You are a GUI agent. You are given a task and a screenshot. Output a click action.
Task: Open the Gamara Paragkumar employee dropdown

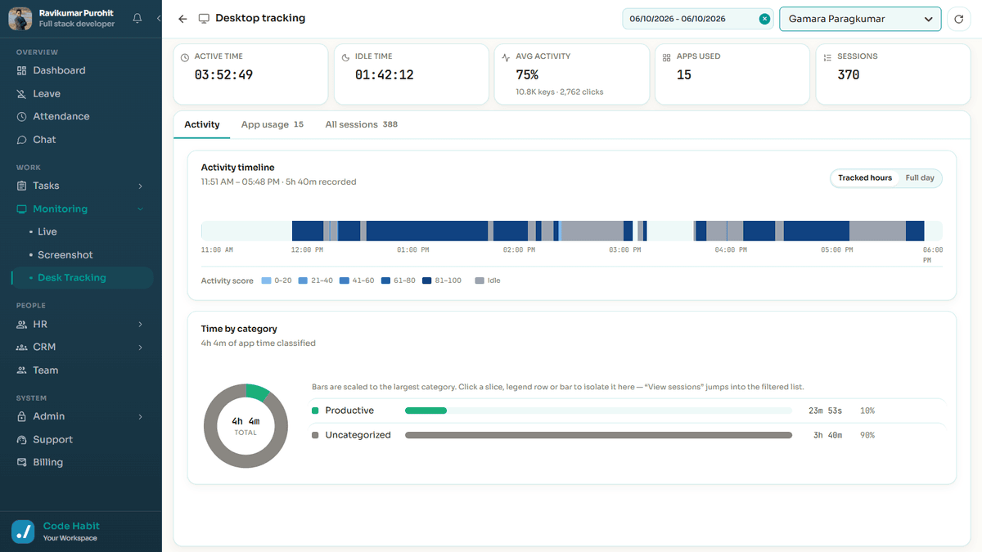860,19
